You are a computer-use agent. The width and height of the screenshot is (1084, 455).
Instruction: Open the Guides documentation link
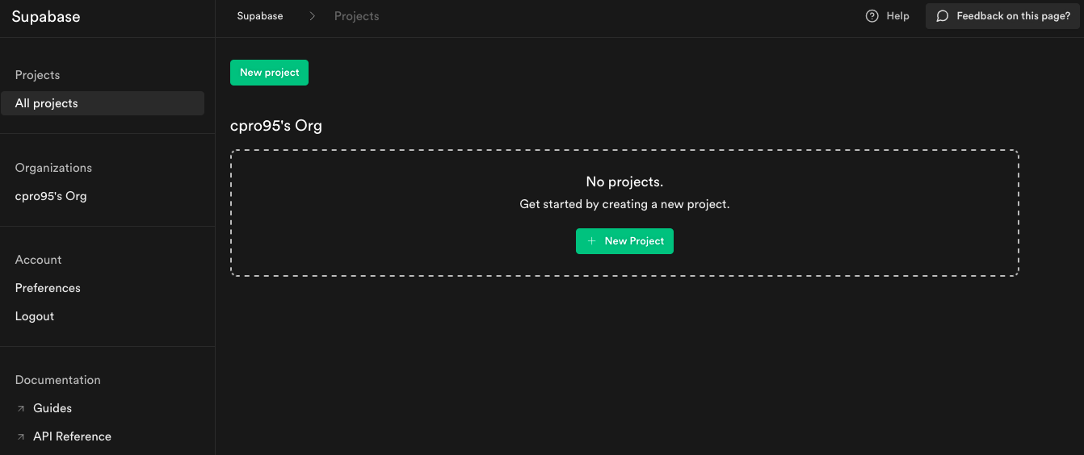pos(53,408)
